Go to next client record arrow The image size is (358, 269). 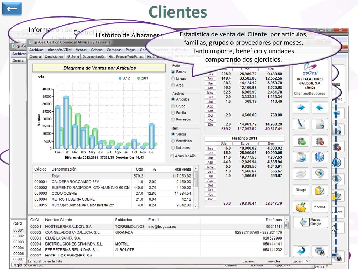click(301, 108)
